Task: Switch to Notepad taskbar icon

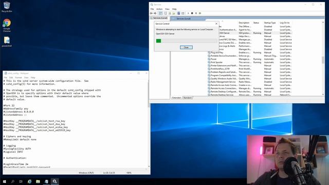Action: coord(46,181)
